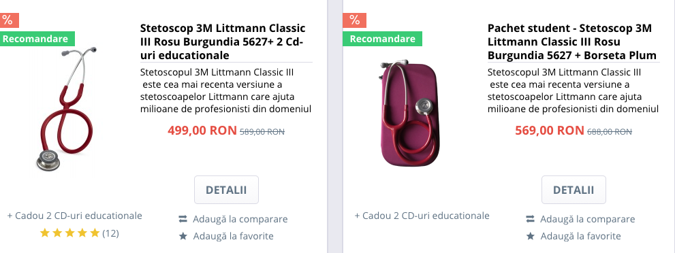Open the Pachet student Borseta Plum title
The width and height of the screenshot is (675, 253).
[x=572, y=41]
